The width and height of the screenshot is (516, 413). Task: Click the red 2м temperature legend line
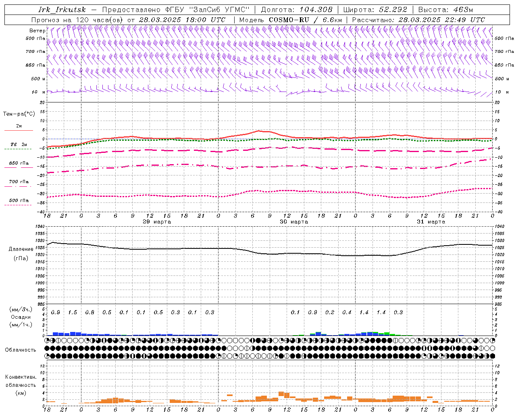(x=19, y=131)
